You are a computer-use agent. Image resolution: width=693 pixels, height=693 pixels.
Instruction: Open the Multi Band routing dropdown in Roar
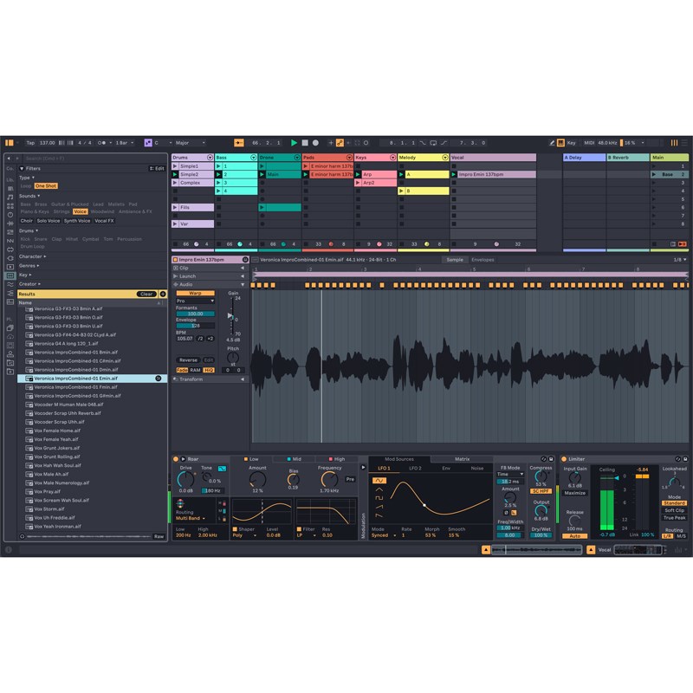click(191, 517)
